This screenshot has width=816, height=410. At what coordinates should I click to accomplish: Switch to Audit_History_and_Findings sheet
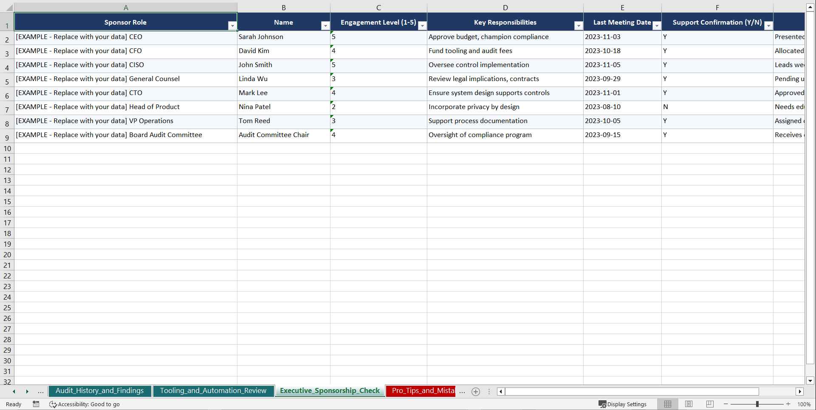[x=100, y=390]
